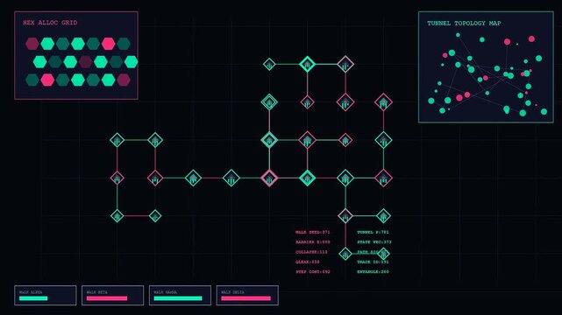Select the pink node at far right of second row
The image size is (562, 315).
click(x=383, y=102)
